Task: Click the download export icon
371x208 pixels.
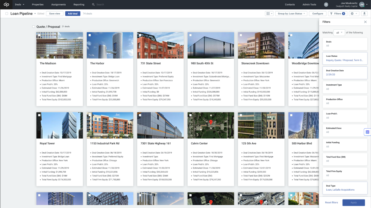Action: point(364,13)
